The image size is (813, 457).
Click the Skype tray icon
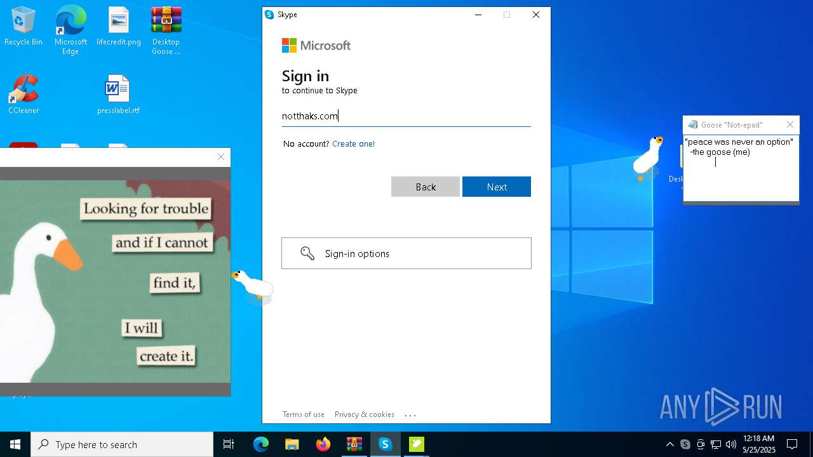click(x=685, y=444)
